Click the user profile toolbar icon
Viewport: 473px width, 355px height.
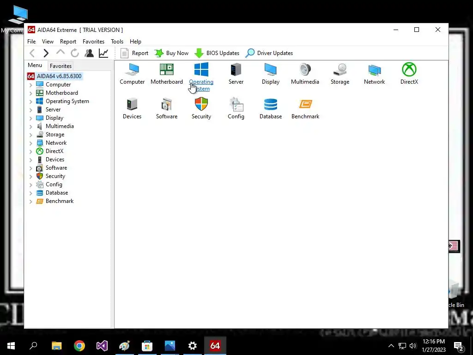[x=89, y=53]
